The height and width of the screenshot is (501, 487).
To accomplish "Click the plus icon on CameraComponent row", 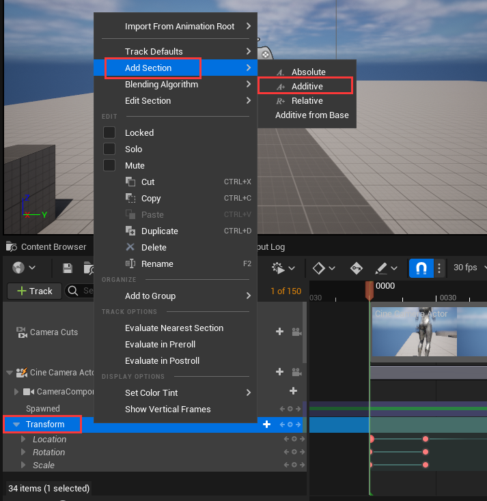I will click(x=293, y=391).
